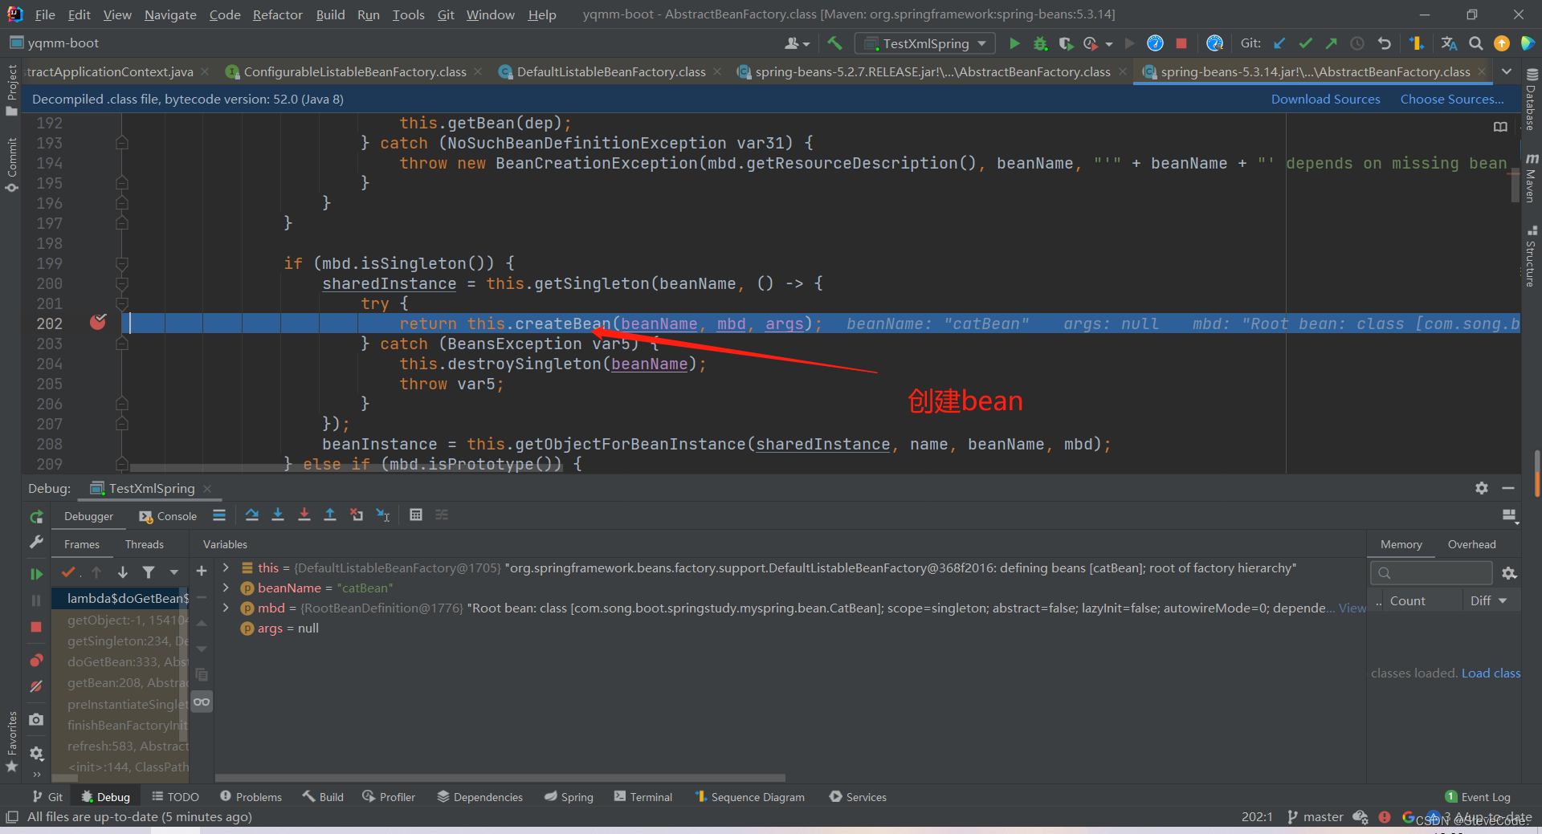Click Step Over in the debugger toolbar
1542x834 pixels.
pyautogui.click(x=252, y=515)
